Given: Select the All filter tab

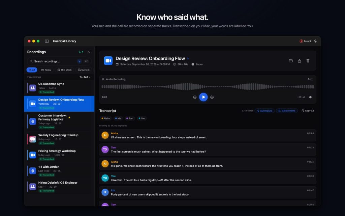Looking at the screenshot, I should tap(32, 70).
